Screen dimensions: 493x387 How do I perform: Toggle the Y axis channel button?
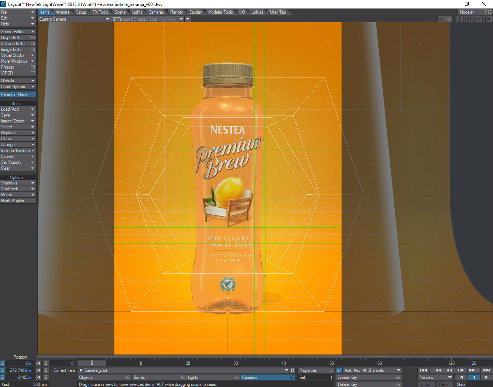pos(3,370)
